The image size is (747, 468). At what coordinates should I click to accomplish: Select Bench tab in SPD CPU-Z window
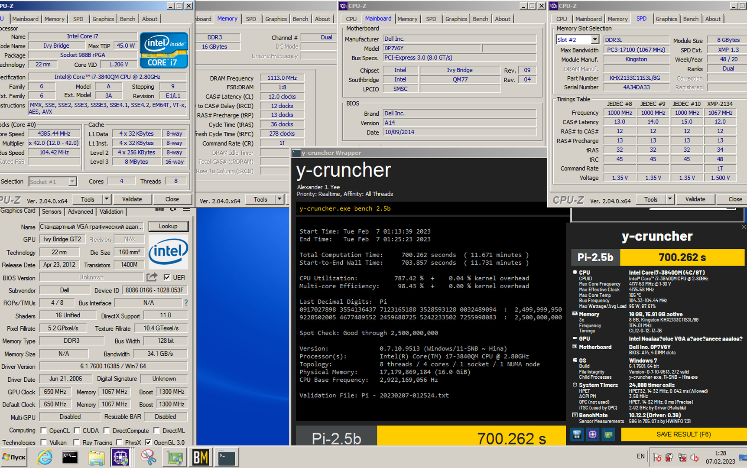(691, 19)
